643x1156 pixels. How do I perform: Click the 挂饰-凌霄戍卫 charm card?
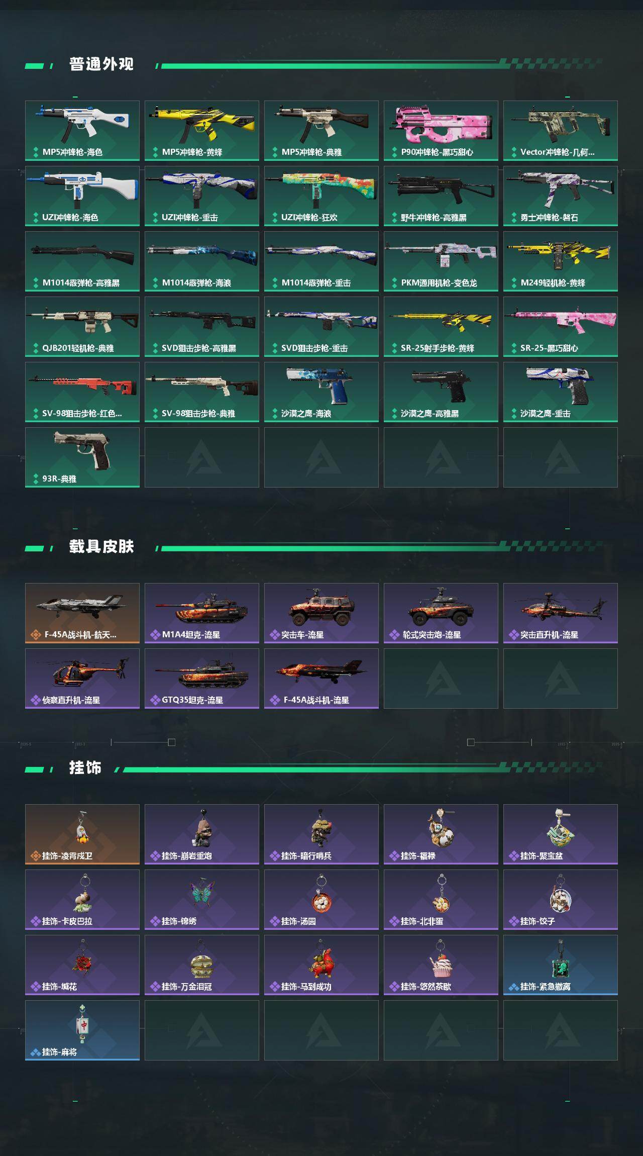pyautogui.click(x=82, y=834)
